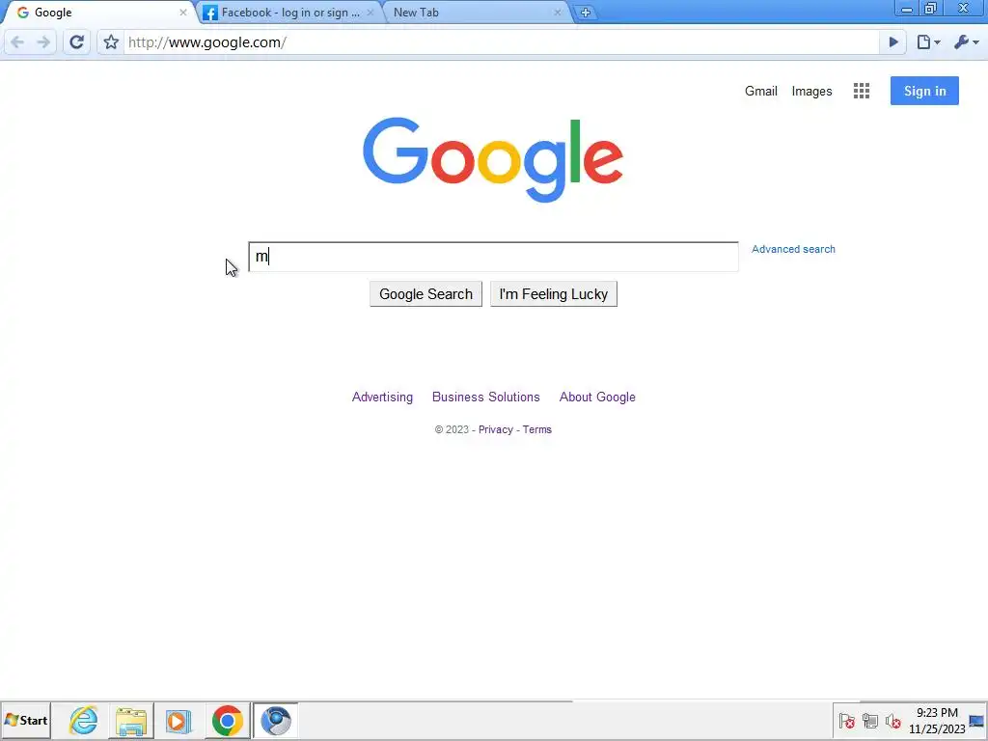Image resolution: width=988 pixels, height=741 pixels.
Task: Switch to the Facebook log in tab
Action: (289, 13)
